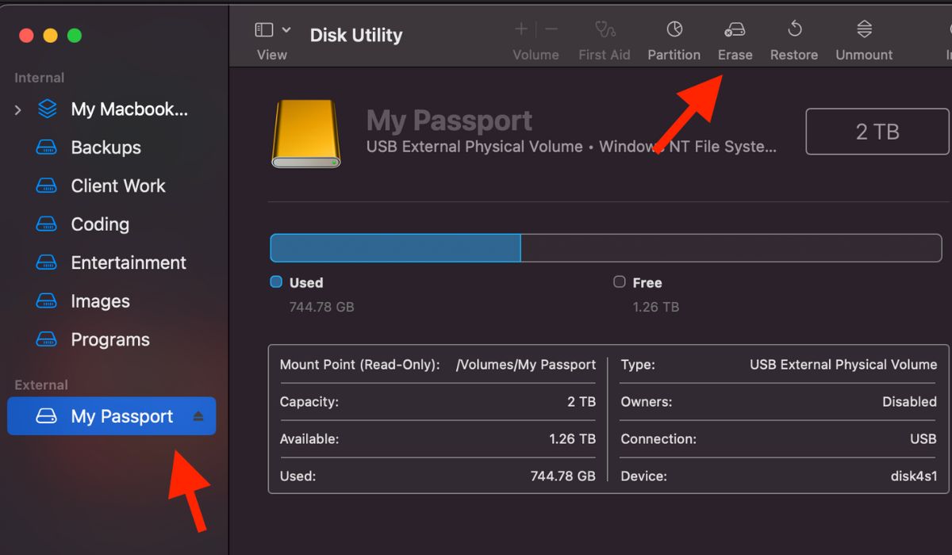This screenshot has height=555, width=952.
Task: Open the View dropdown chevron
Action: [x=286, y=30]
